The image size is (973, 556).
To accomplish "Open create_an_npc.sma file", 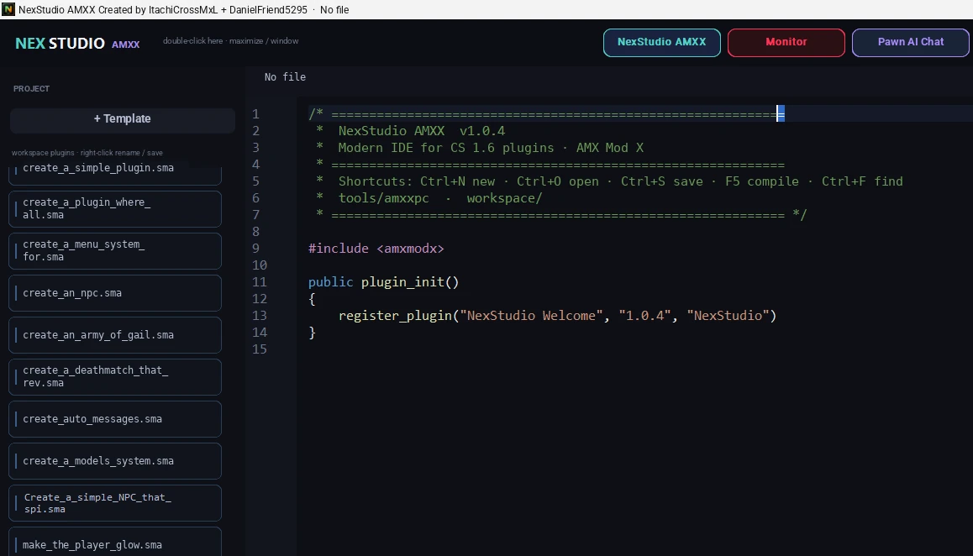I will pyautogui.click(x=115, y=293).
